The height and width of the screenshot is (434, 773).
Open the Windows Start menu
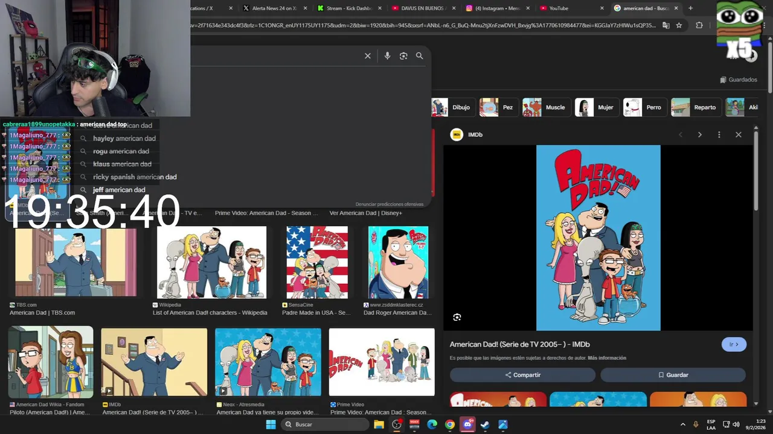click(x=271, y=424)
